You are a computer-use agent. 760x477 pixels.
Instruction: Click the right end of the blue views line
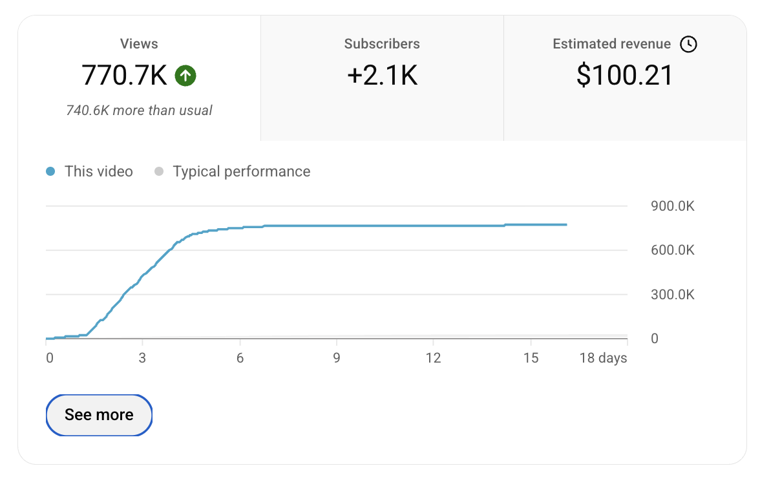coord(565,224)
